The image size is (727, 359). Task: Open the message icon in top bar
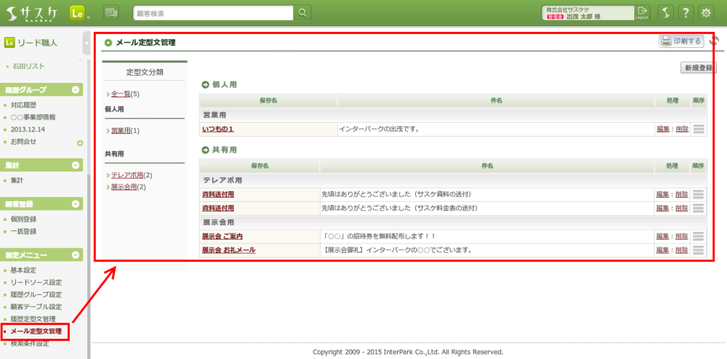tap(111, 12)
